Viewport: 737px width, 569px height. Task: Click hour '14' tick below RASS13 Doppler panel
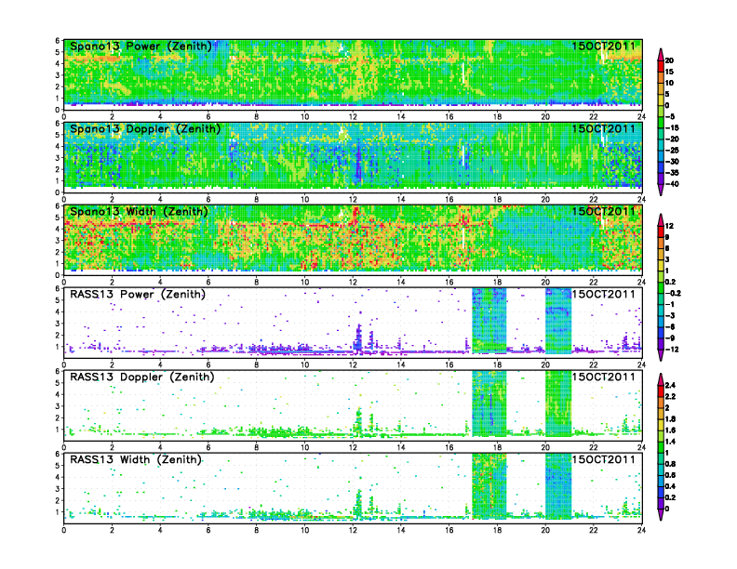click(401, 447)
